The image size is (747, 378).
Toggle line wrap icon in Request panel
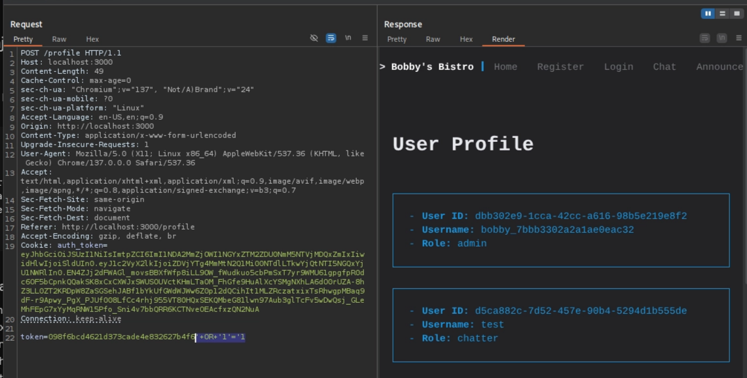click(x=331, y=38)
